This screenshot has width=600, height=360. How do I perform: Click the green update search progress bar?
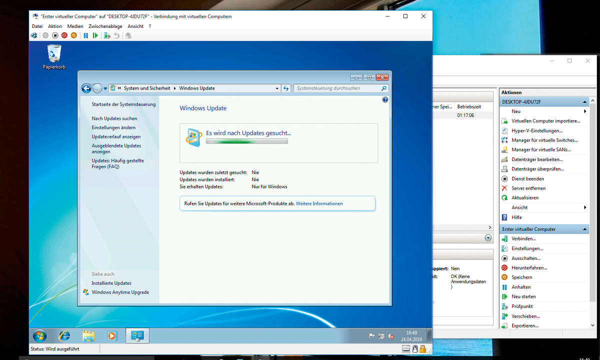pos(247,141)
